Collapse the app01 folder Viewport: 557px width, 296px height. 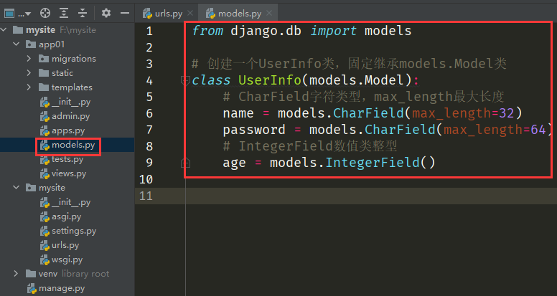click(x=17, y=44)
